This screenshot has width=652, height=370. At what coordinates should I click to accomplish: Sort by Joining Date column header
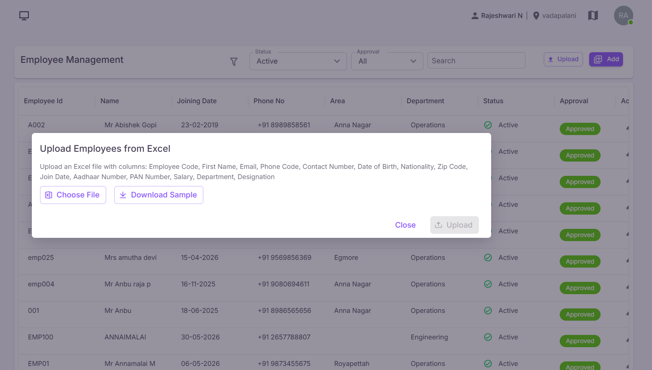point(197,101)
